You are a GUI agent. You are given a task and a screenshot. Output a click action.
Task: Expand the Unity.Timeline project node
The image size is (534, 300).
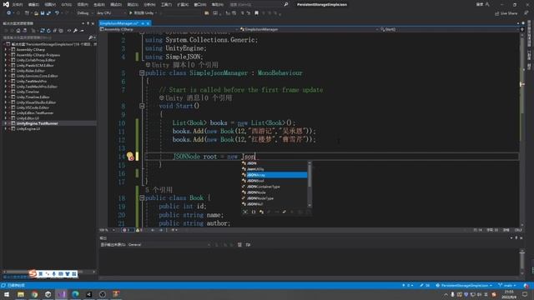tap(6, 92)
